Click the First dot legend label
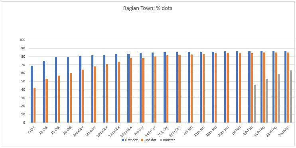Screen dimensions: 296x148 click(131, 140)
